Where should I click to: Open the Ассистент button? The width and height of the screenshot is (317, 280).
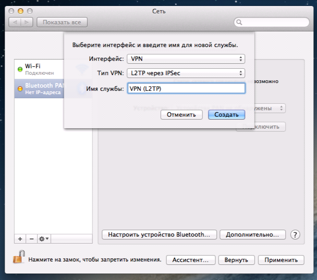(190, 260)
